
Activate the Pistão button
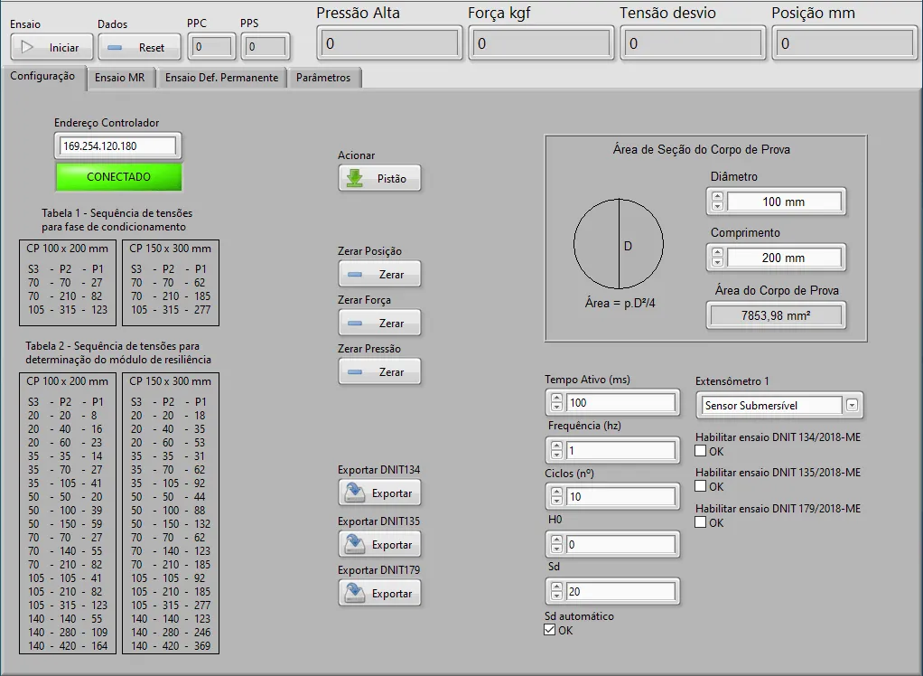379,178
